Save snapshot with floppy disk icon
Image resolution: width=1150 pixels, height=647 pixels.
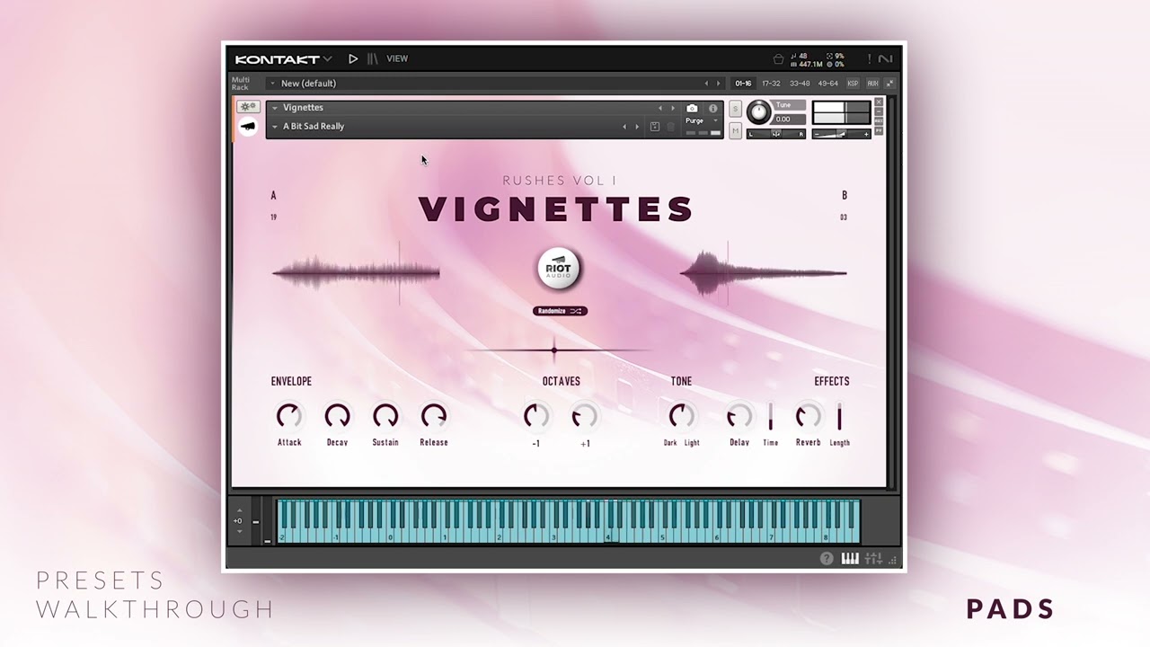(655, 127)
